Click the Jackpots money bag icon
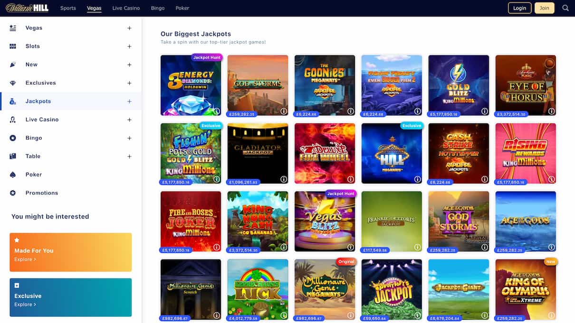575x323 pixels. point(13,102)
